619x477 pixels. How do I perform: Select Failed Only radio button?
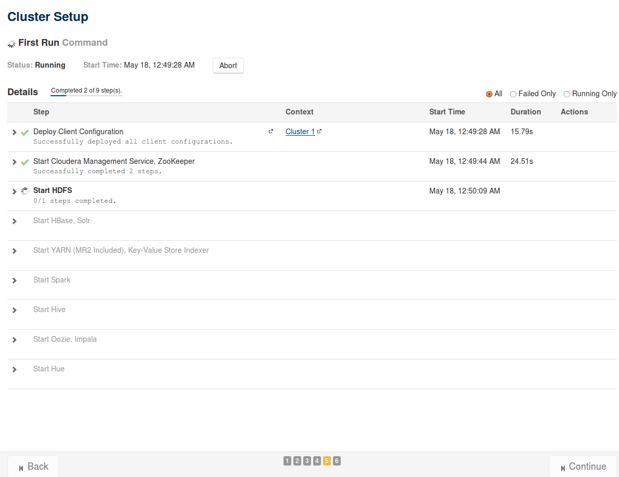pos(513,94)
